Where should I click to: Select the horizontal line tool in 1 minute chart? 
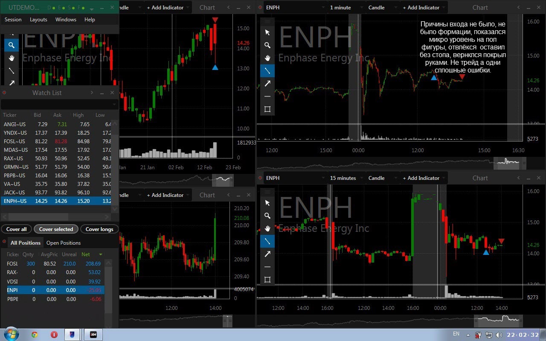[267, 96]
